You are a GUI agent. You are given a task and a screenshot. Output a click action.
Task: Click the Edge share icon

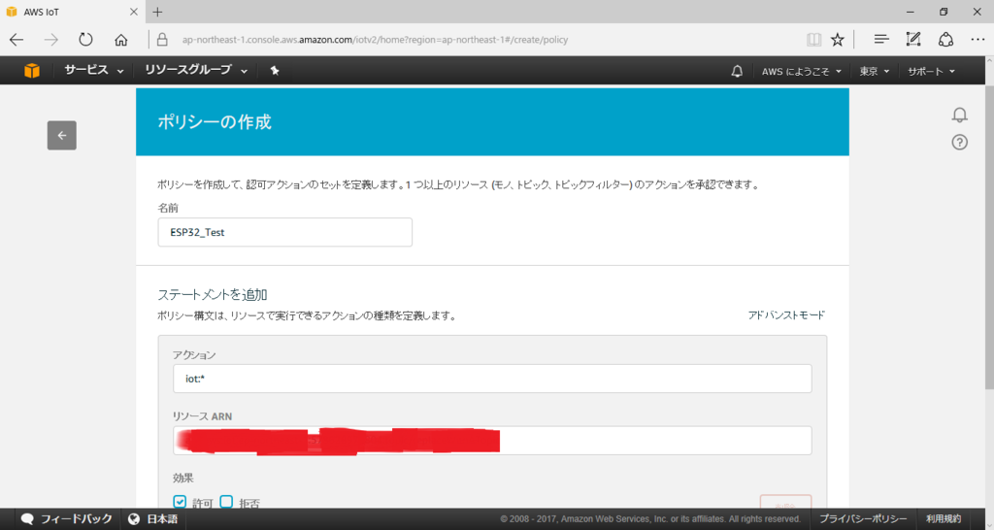945,39
